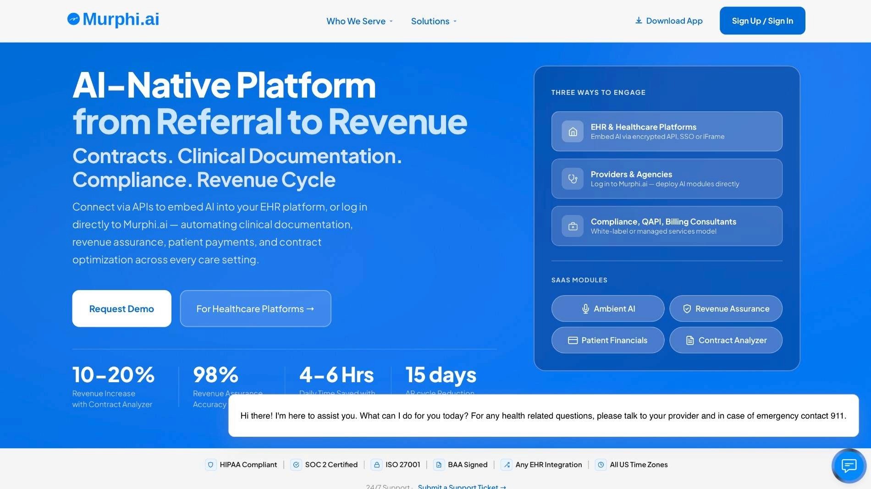Click the '15 days' statistic
Screen dimensions: 871x489
pos(441,375)
